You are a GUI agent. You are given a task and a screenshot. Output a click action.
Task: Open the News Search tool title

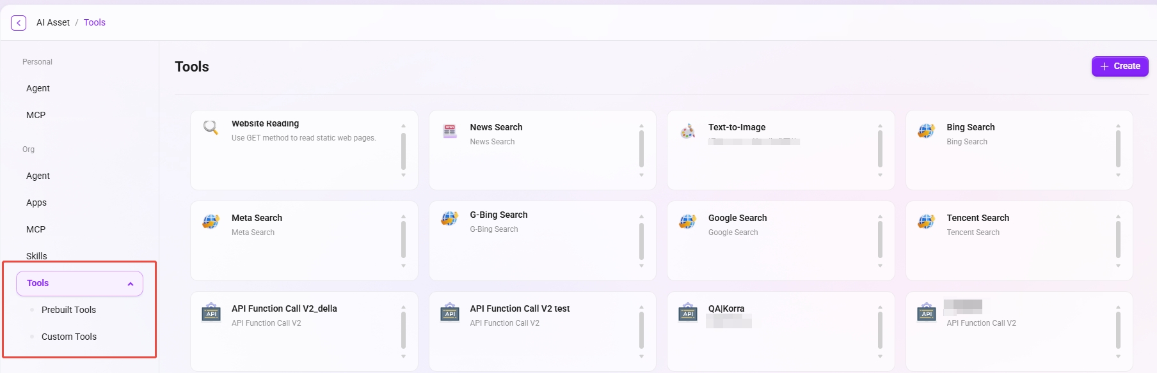click(x=496, y=127)
